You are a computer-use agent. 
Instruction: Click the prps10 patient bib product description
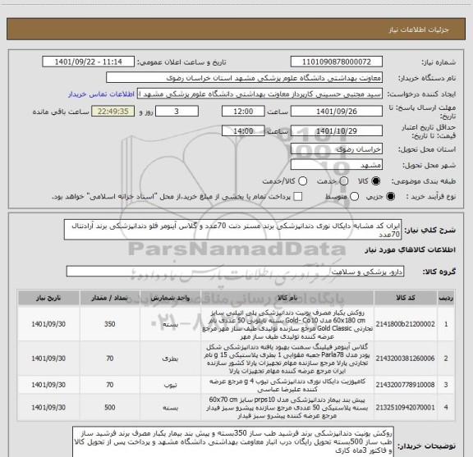(x=287, y=408)
